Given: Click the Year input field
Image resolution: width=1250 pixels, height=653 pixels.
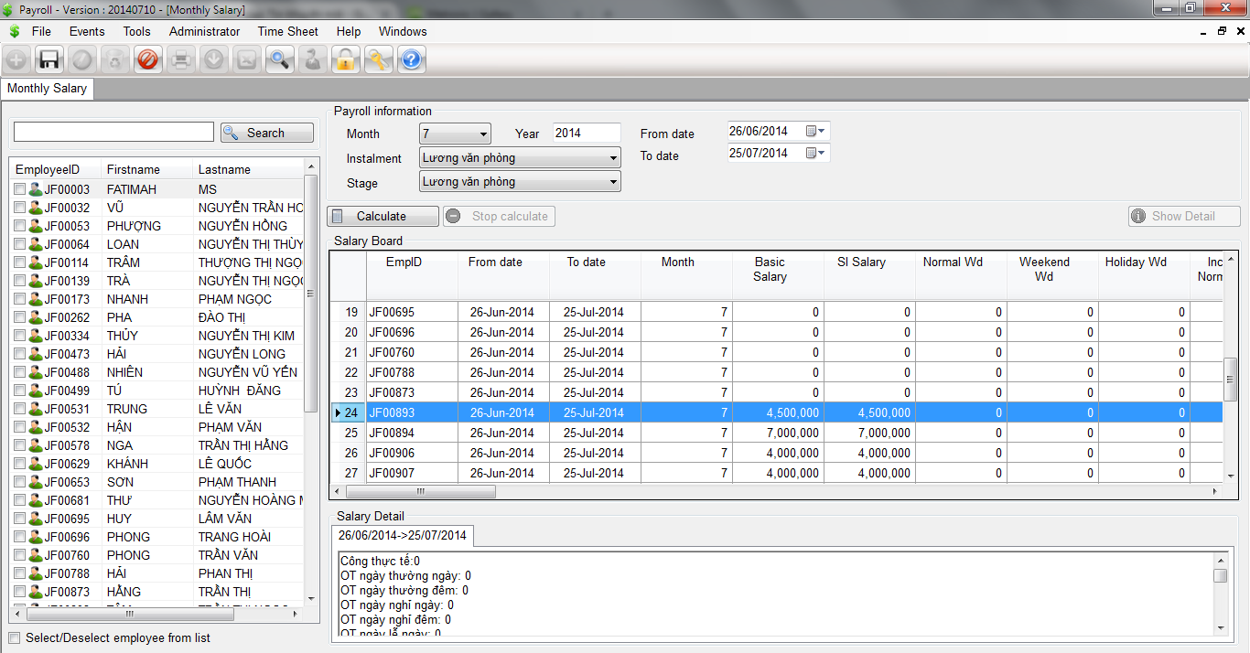Looking at the screenshot, I should point(587,134).
